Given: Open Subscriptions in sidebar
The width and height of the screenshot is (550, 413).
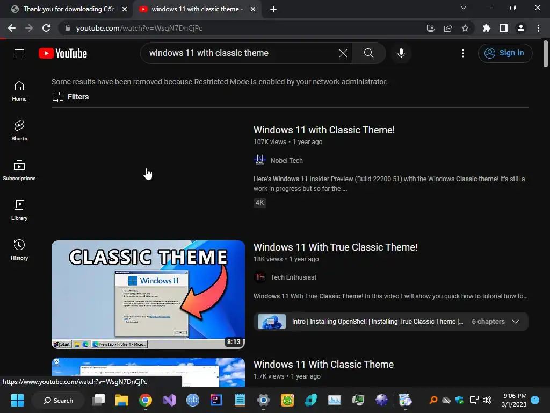Looking at the screenshot, I should pyautogui.click(x=19, y=170).
